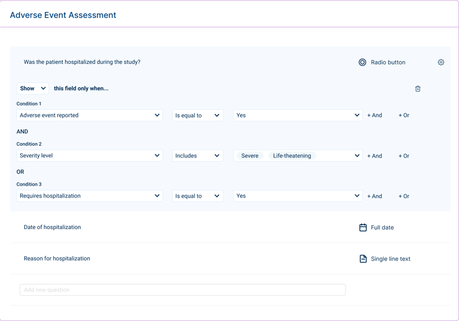
Task: Delete the conditional logic with trash icon
Action: 418,89
